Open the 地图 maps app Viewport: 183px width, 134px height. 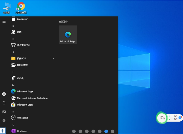click(x=33, y=32)
